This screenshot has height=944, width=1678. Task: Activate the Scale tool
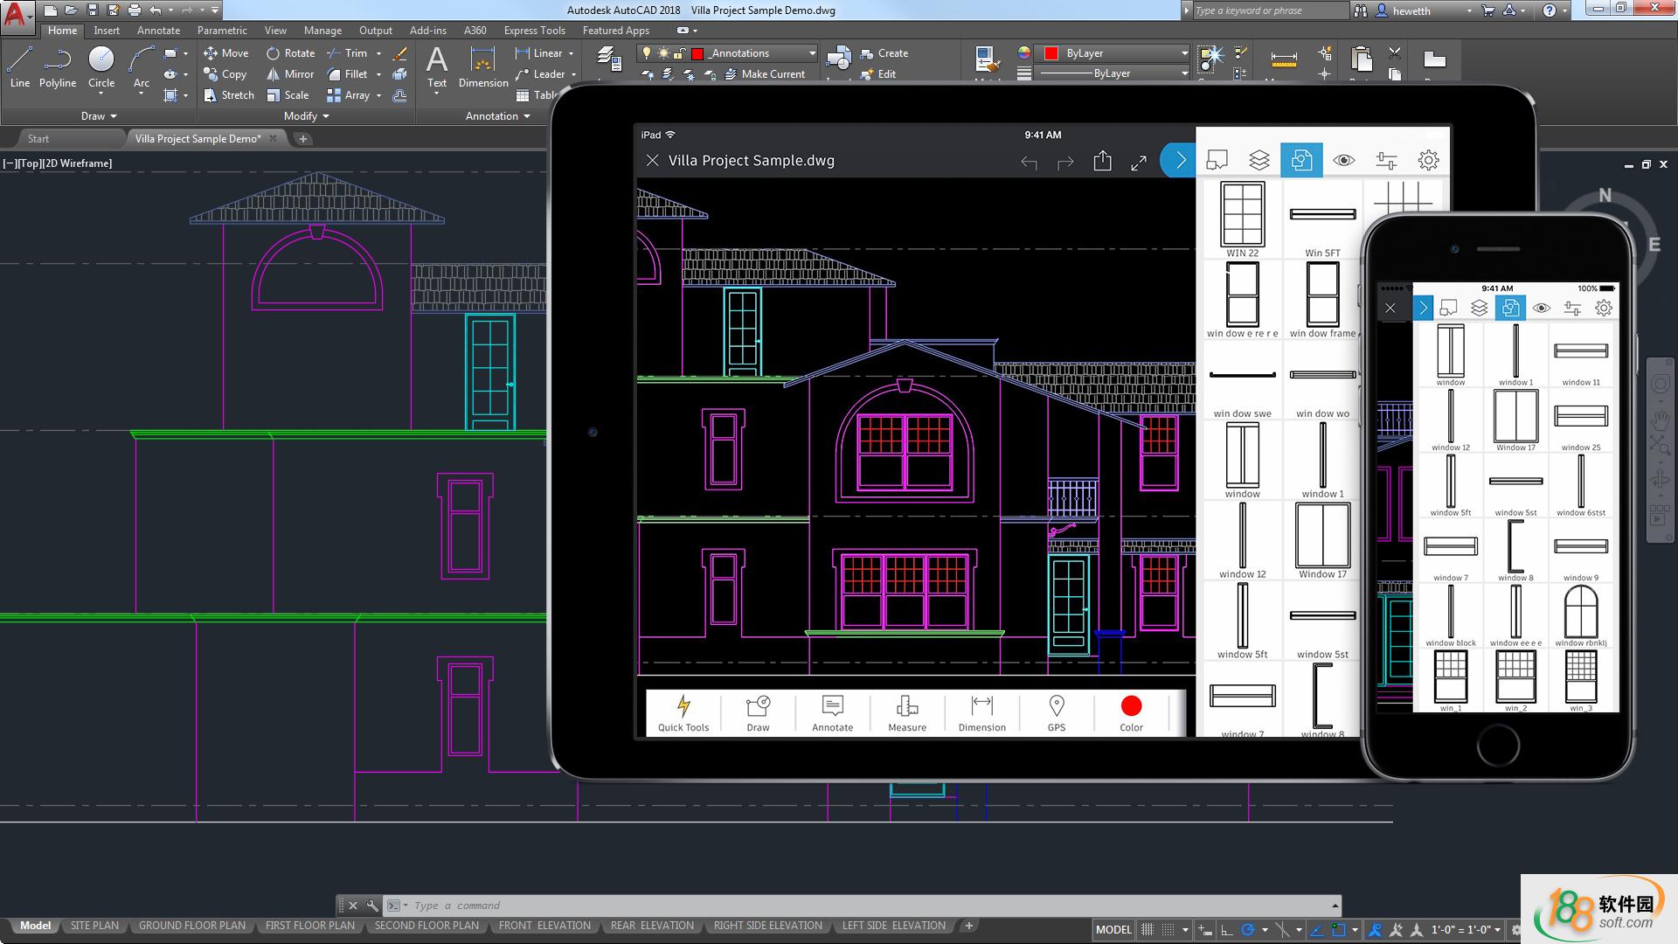pyautogui.click(x=288, y=95)
